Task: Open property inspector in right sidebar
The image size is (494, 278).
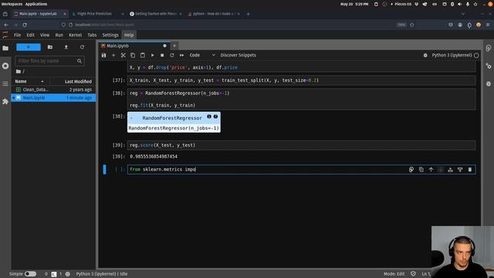Action: point(489,66)
